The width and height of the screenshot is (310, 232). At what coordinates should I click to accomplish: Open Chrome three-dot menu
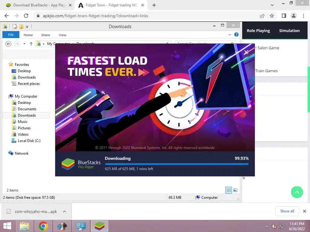(x=303, y=16)
